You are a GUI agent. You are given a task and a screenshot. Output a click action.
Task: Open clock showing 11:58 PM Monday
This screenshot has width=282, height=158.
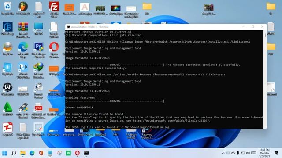click(x=264, y=153)
